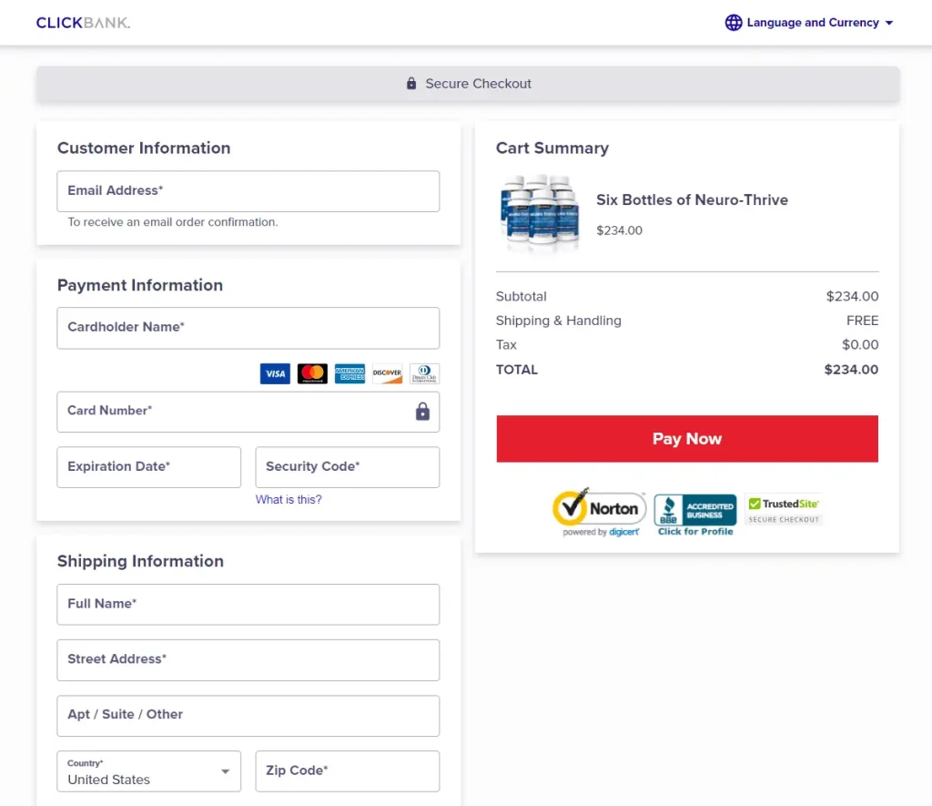Click the lock icon in the Card Number field

tap(422, 411)
